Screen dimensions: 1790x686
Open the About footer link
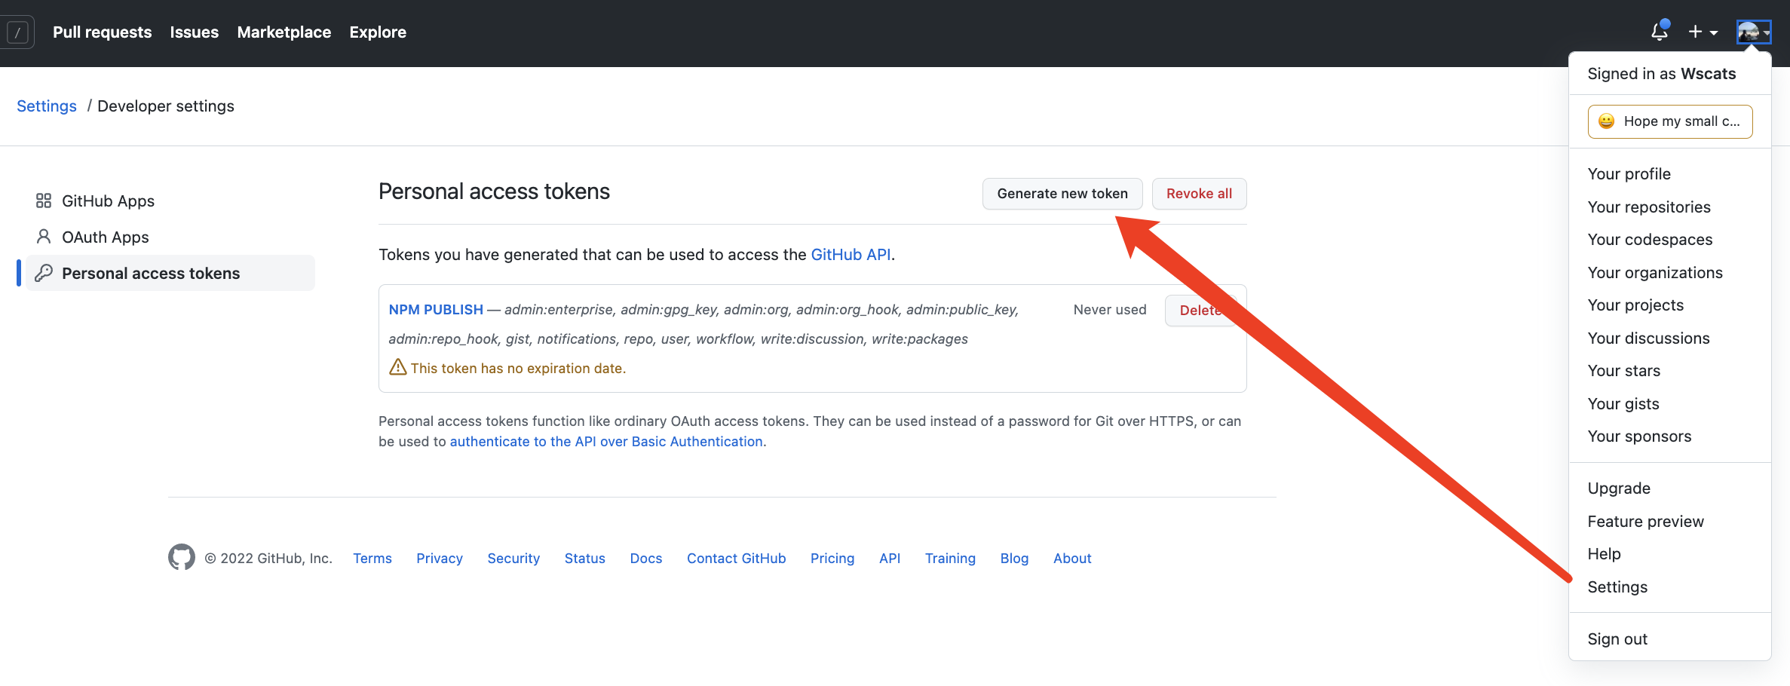[1072, 559]
